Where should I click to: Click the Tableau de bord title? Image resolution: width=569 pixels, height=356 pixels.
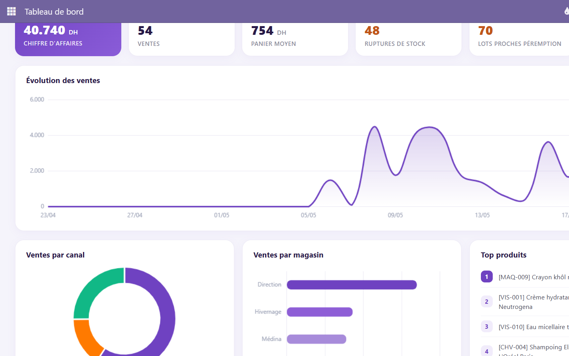54,11
